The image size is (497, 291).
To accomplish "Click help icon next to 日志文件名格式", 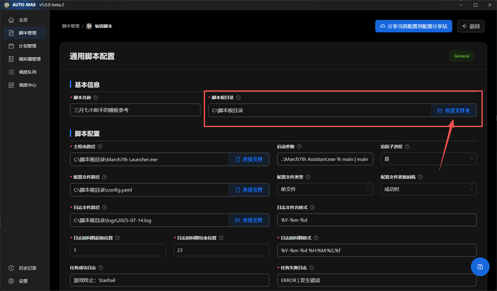I will 312,207.
